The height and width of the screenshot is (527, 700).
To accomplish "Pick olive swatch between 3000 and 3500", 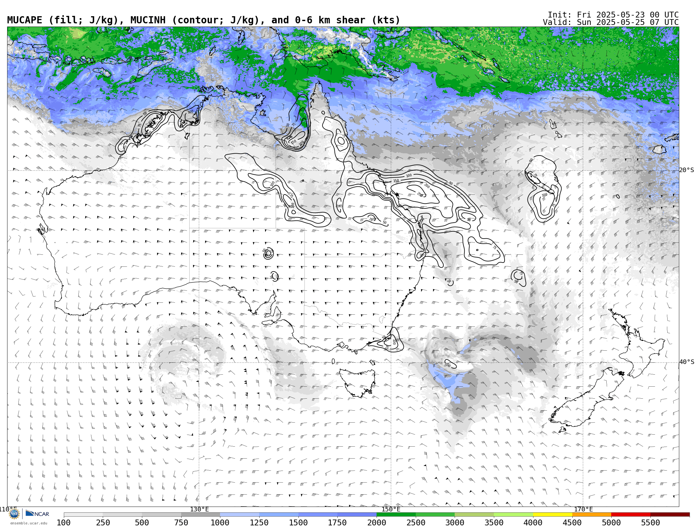I will pyautogui.click(x=474, y=515).
